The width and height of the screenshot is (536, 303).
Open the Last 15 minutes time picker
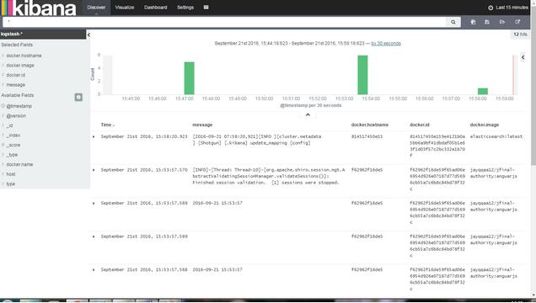(x=509, y=8)
